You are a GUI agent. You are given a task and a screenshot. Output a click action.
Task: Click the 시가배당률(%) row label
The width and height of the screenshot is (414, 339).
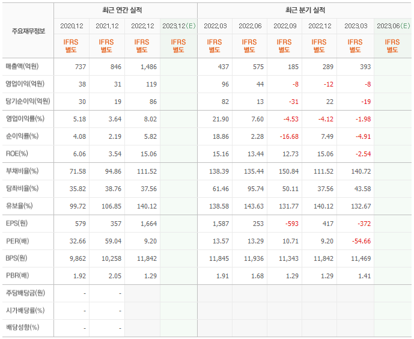[25, 310]
